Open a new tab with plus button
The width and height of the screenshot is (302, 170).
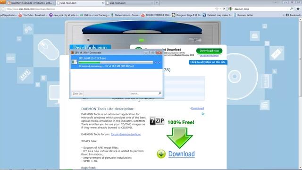point(157,3)
